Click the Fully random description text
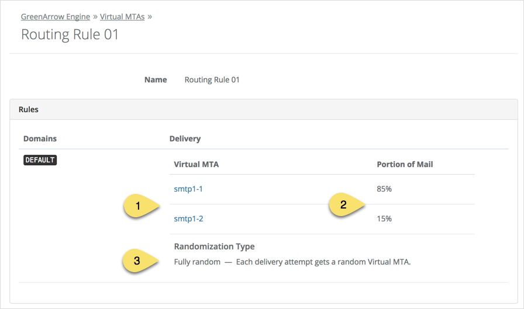Viewport: 524px width, 309px height. coord(292,262)
